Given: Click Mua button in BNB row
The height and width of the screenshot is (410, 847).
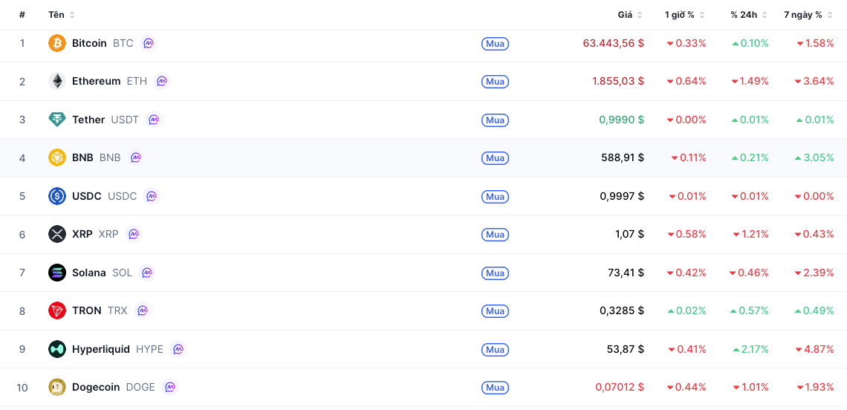Looking at the screenshot, I should 495,158.
